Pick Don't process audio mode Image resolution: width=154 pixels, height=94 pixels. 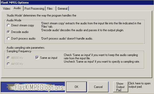coord(21,39)
